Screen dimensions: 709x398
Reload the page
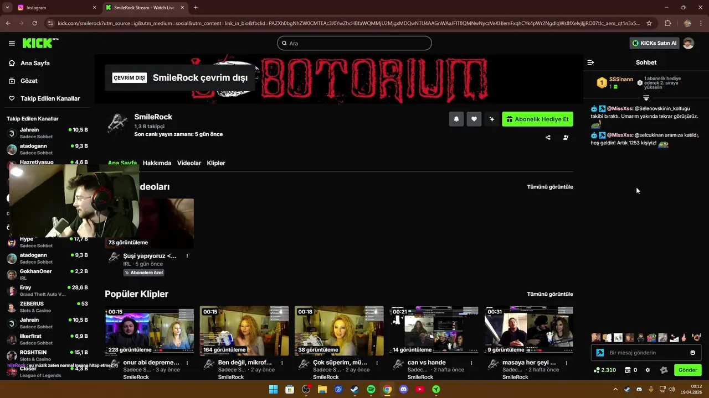point(34,23)
